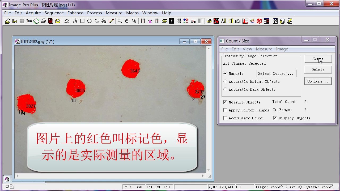Open the measurement calipers tool
Image resolution: width=340 pixels, height=191 pixels.
pyautogui.click(x=223, y=21)
